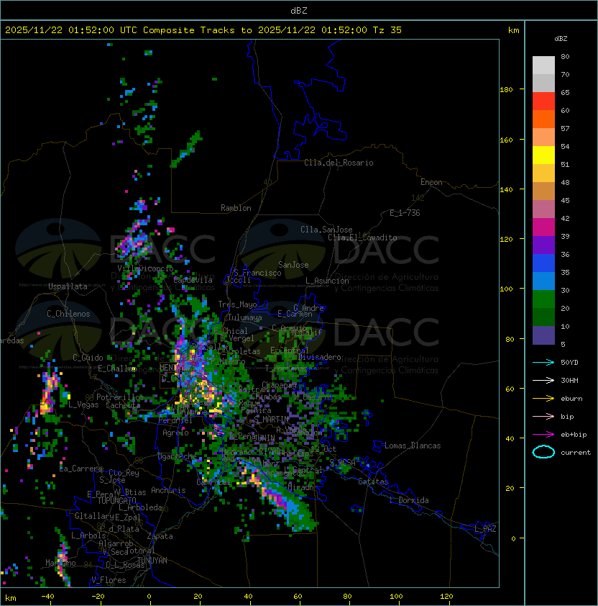This screenshot has height=606, width=598.
Task: Click the 'Divisadero' map label
Action: coord(319,357)
